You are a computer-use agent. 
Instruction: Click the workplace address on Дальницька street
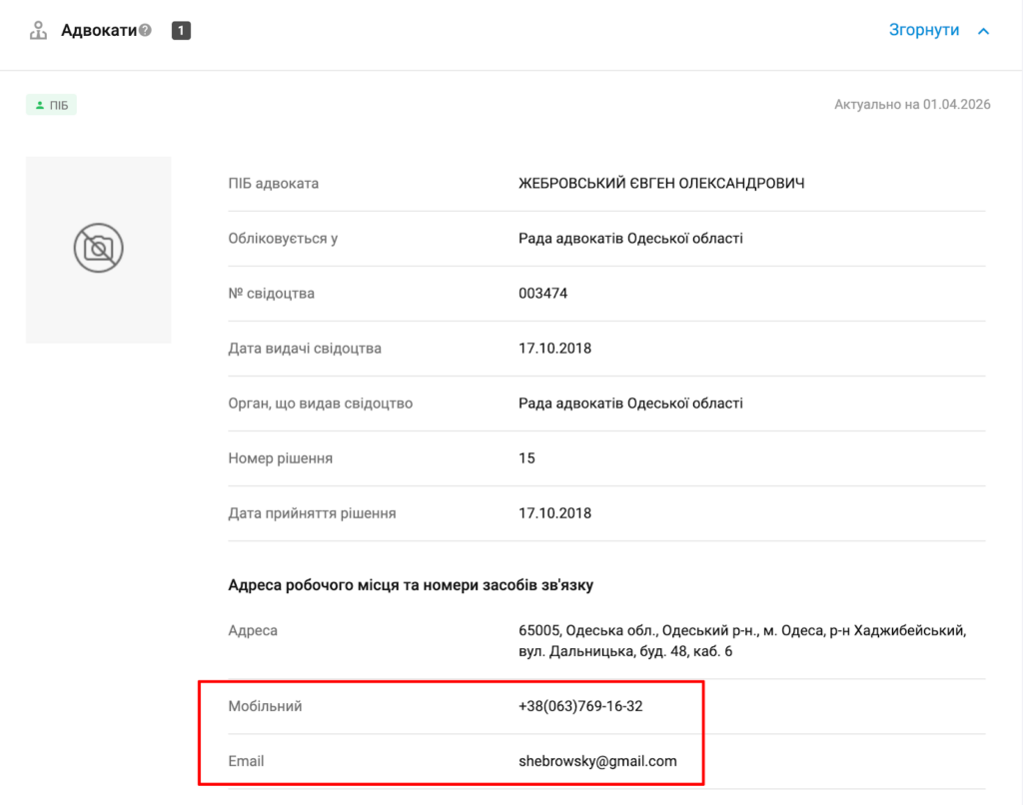[x=741, y=641]
